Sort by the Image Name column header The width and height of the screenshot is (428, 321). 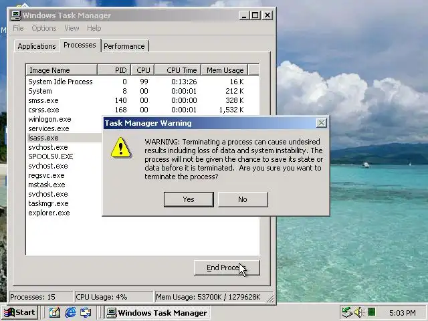click(62, 70)
